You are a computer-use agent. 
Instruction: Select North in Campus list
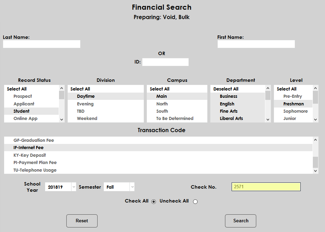(177, 104)
